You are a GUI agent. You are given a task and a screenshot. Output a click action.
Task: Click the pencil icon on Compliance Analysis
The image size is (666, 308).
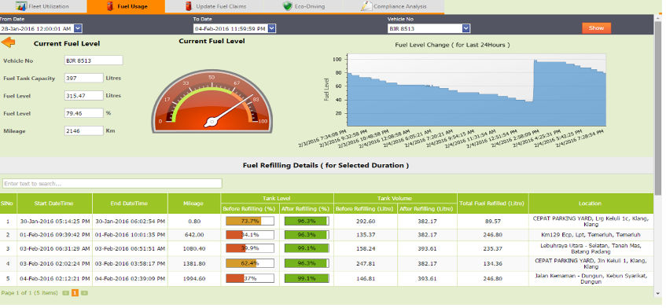pyautogui.click(x=366, y=6)
